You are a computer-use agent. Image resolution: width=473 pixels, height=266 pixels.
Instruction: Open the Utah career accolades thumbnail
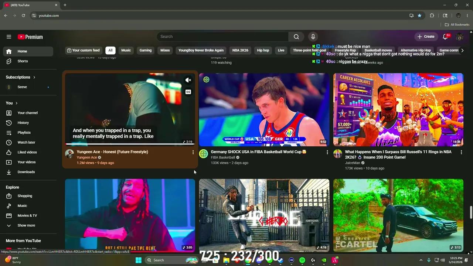[x=398, y=110]
